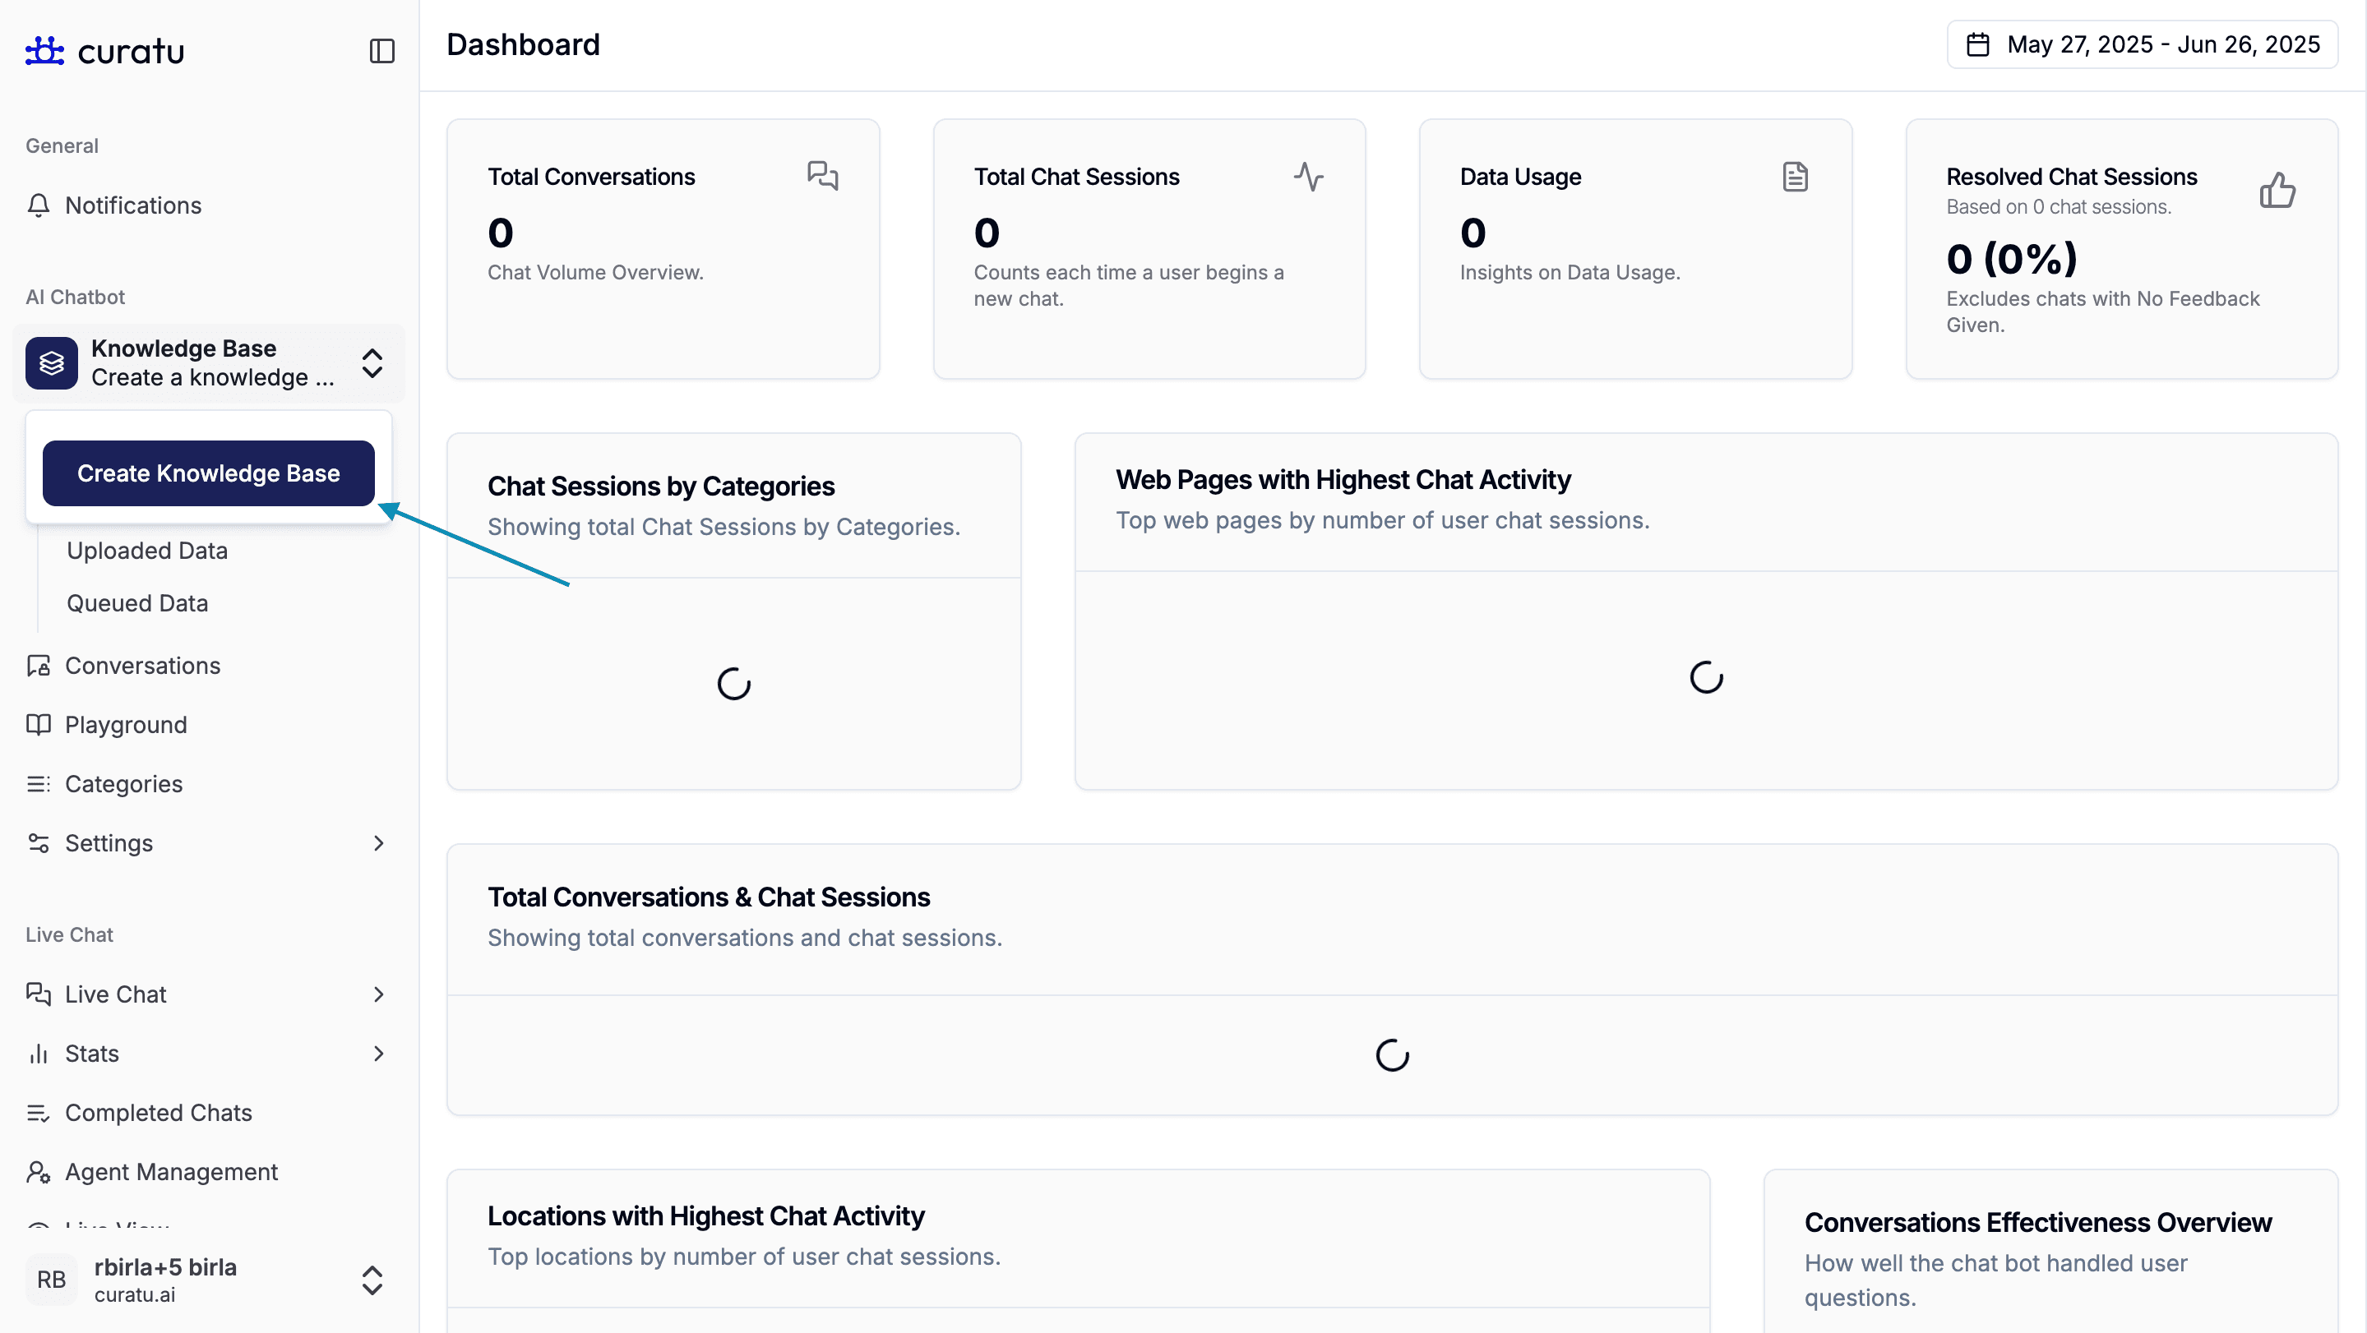This screenshot has height=1333, width=2367.
Task: Click the curatu logo icon
Action: coord(44,50)
